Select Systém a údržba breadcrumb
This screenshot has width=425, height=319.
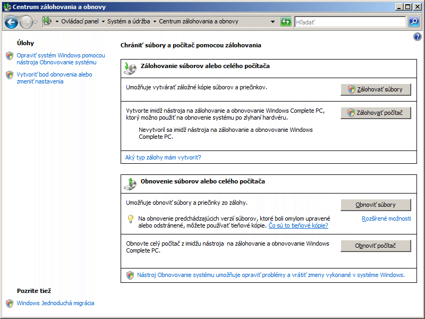[129, 21]
